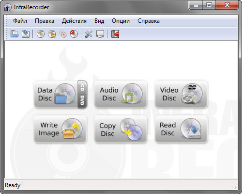Click the Burn image toolbar icon with box
The height and width of the screenshot is (194, 242).
52,34
